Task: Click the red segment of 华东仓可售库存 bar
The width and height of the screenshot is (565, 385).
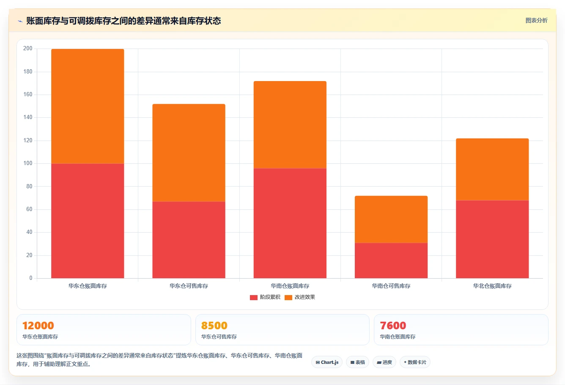Action: [189, 240]
